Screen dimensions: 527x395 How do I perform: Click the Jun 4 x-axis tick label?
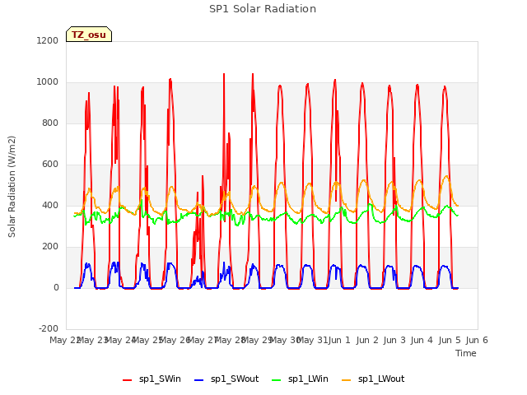pos(422,340)
